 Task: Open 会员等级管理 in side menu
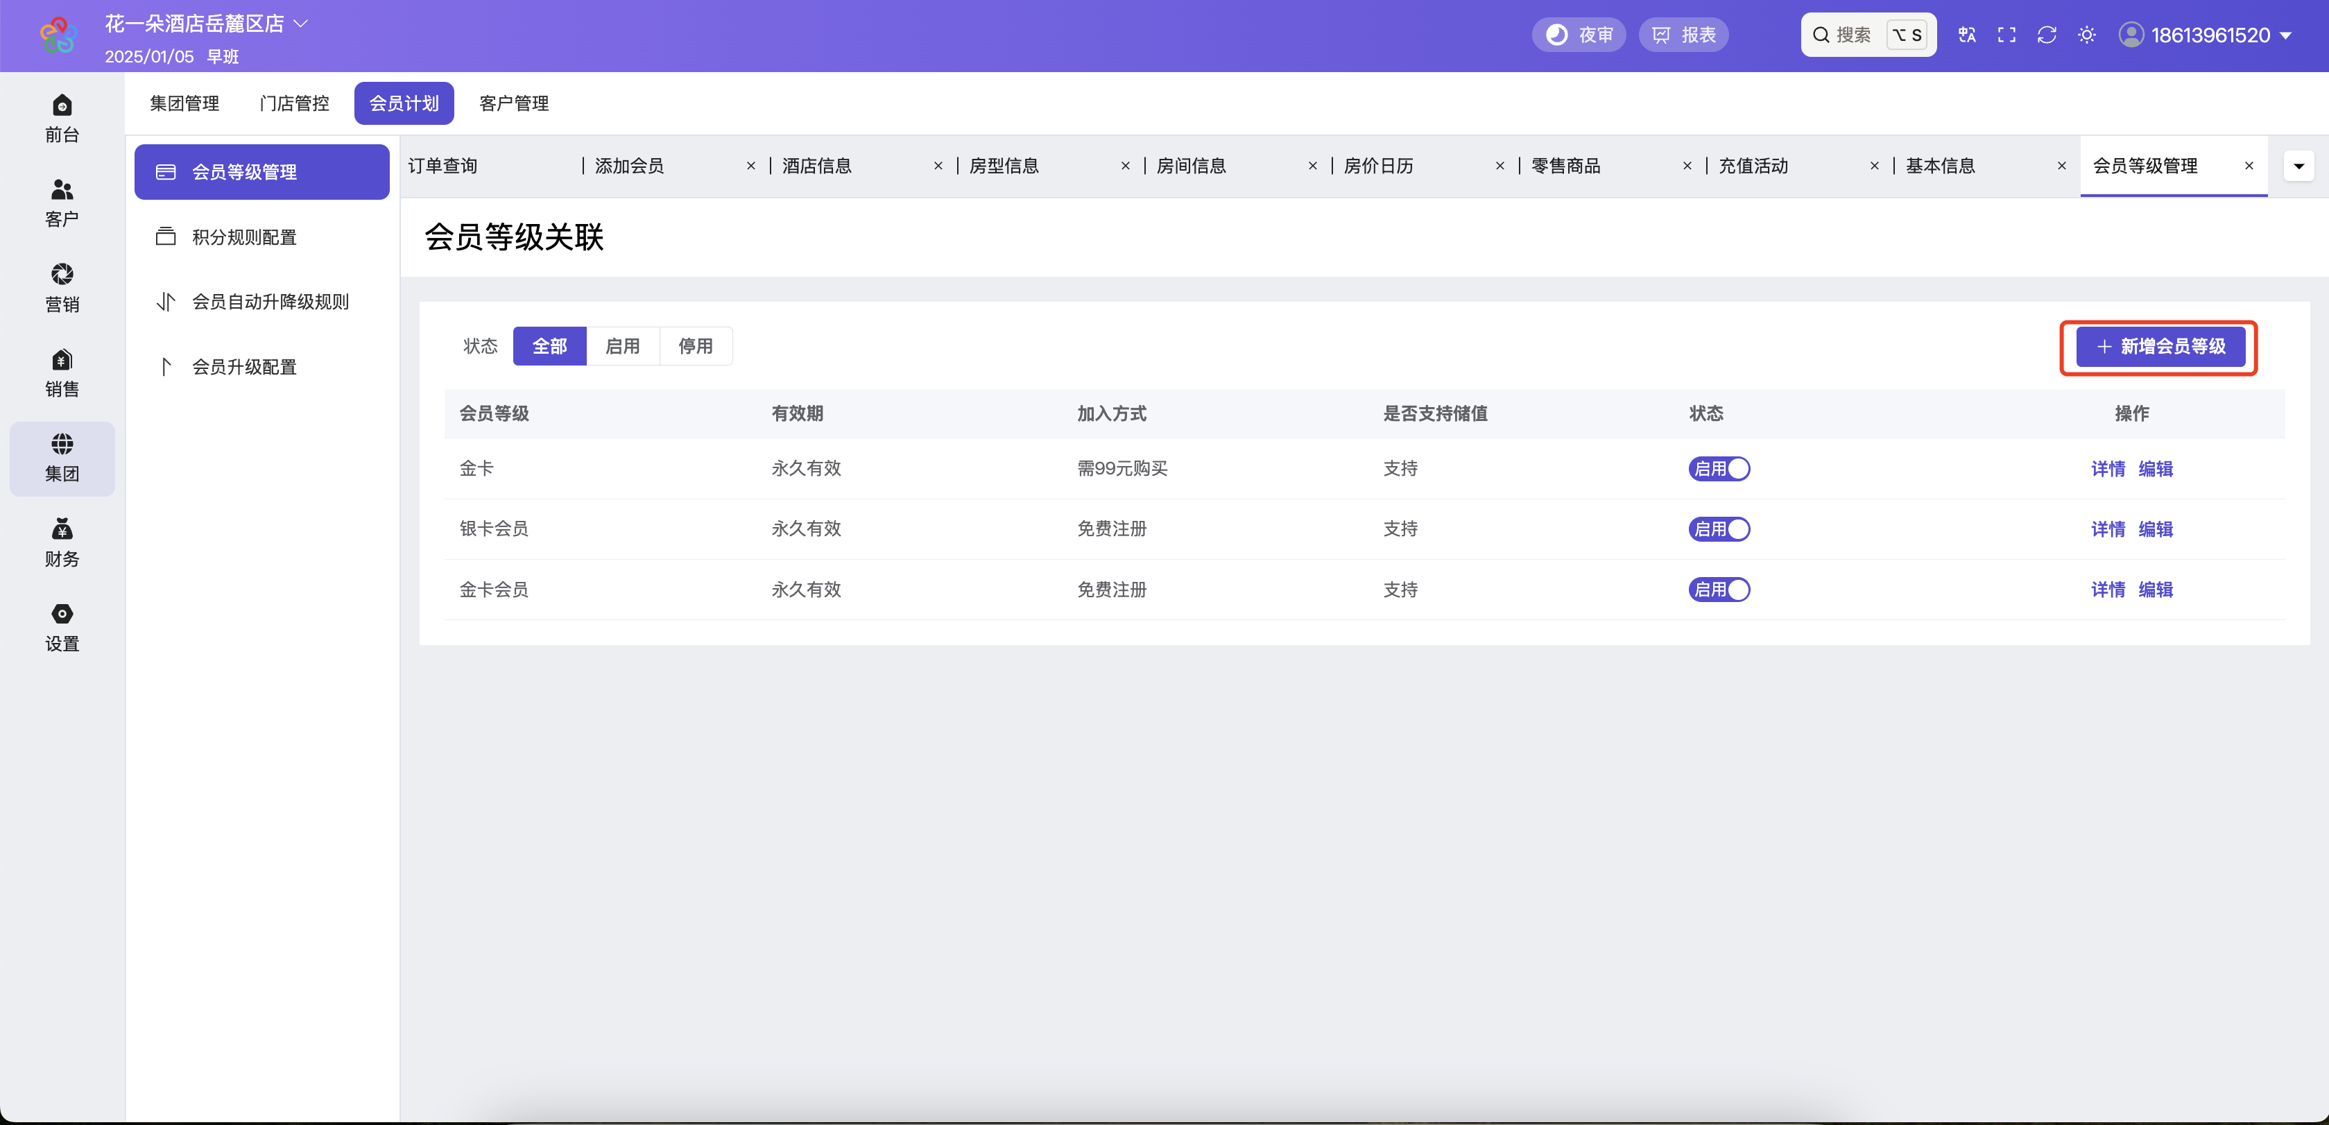point(262,172)
